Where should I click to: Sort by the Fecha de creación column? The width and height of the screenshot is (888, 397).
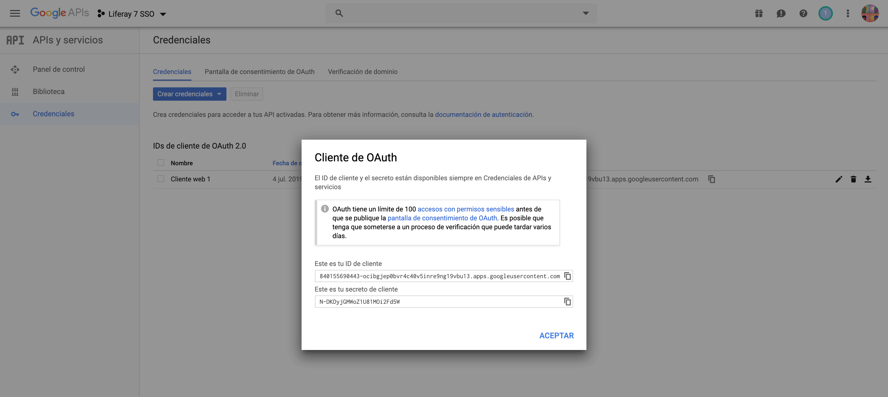point(287,163)
